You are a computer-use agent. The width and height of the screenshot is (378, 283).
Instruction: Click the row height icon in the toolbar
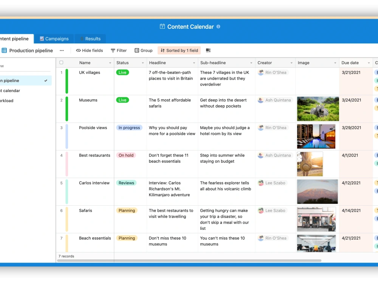(x=208, y=50)
